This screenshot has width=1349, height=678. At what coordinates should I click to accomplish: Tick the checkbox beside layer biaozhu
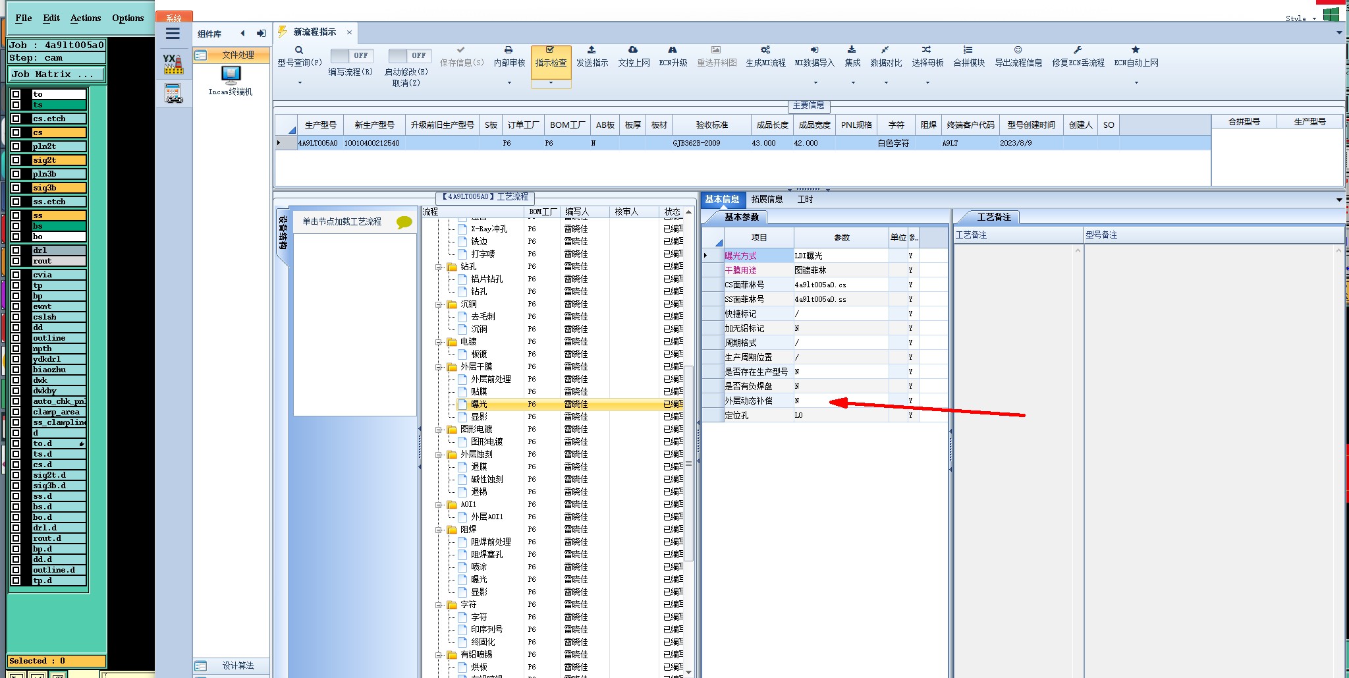[16, 370]
